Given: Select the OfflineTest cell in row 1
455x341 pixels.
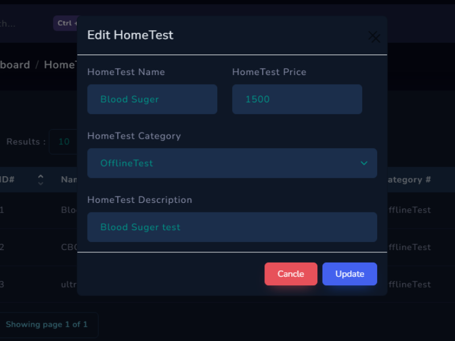Looking at the screenshot, I should [408, 210].
